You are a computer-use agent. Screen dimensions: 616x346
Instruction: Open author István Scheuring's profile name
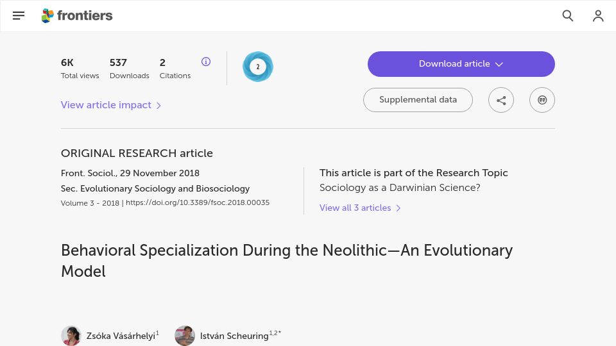234,336
